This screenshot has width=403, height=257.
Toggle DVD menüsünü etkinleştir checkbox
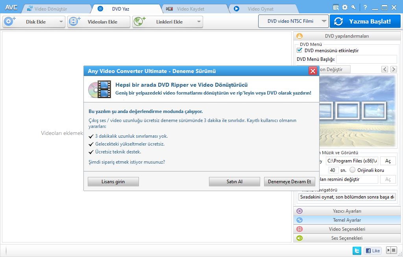coord(299,50)
